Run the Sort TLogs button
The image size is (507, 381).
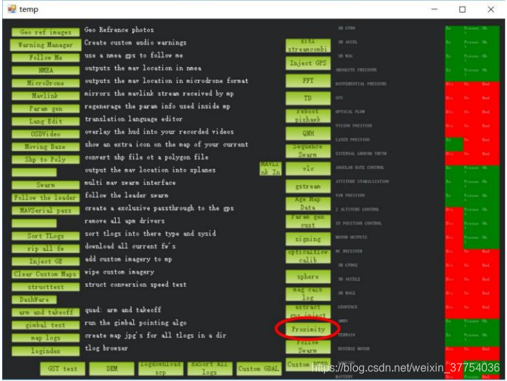(x=46, y=236)
